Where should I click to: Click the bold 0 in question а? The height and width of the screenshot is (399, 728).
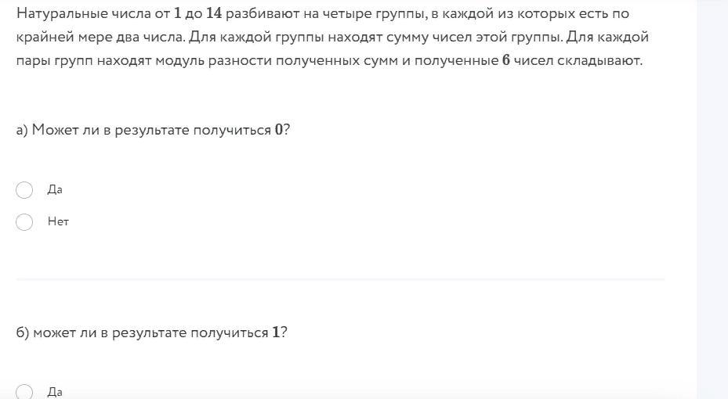pos(278,130)
